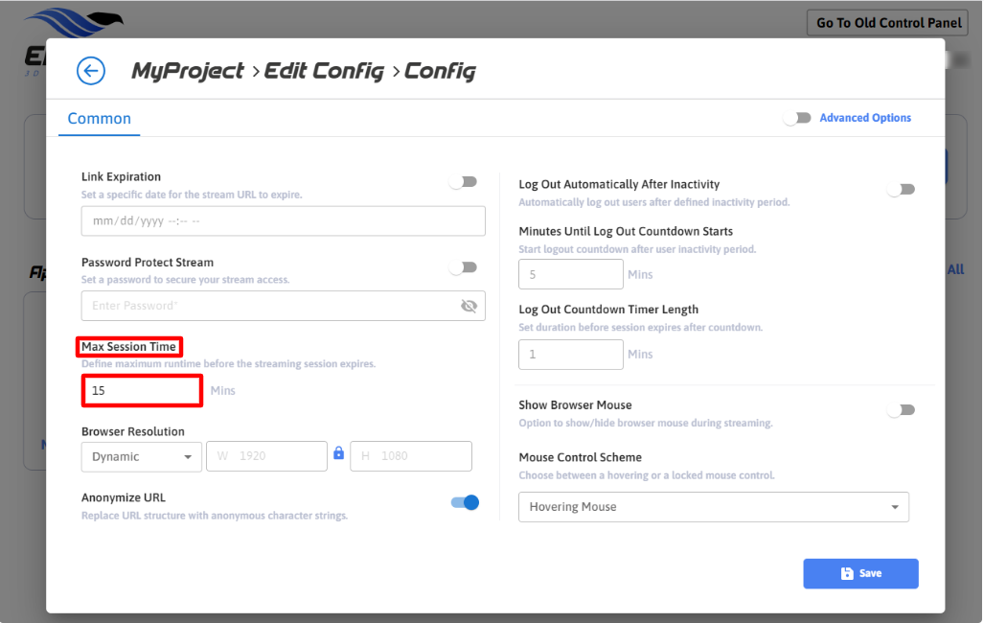Switch to the Common tab
The image size is (984, 623).
pos(100,119)
